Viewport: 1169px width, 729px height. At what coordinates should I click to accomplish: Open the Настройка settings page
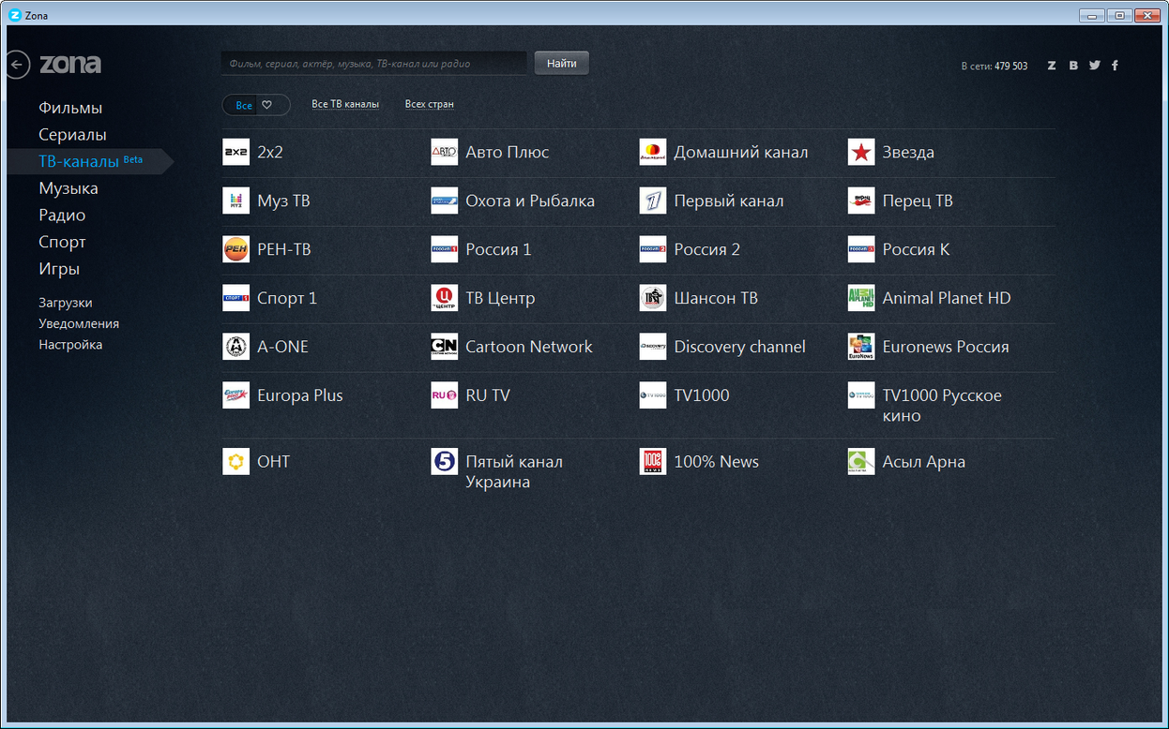(70, 345)
